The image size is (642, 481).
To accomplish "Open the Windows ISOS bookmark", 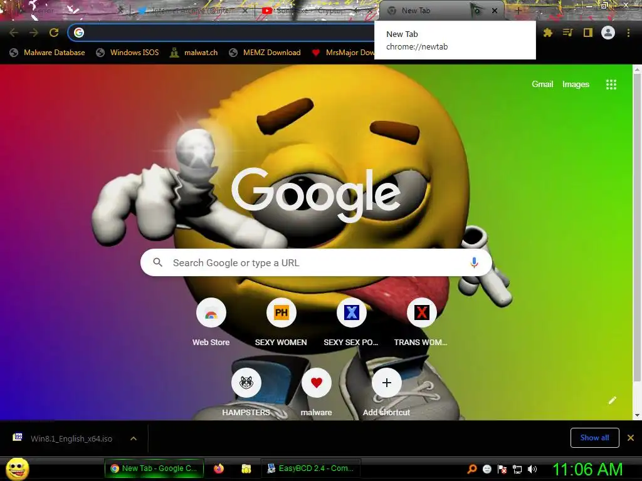I will point(127,53).
